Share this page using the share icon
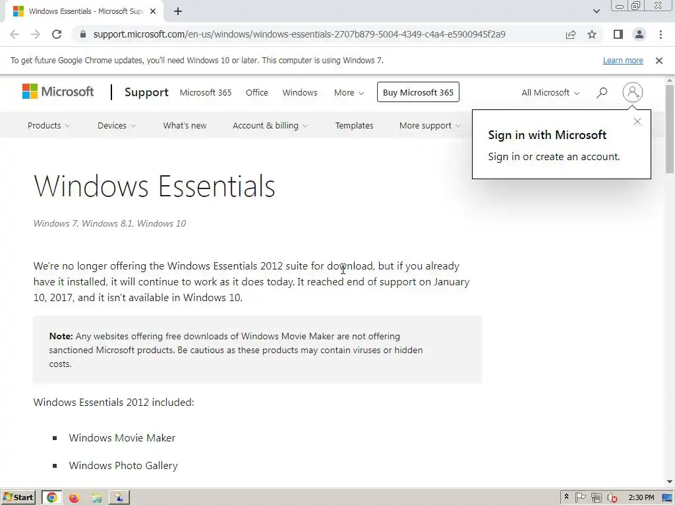 click(571, 34)
